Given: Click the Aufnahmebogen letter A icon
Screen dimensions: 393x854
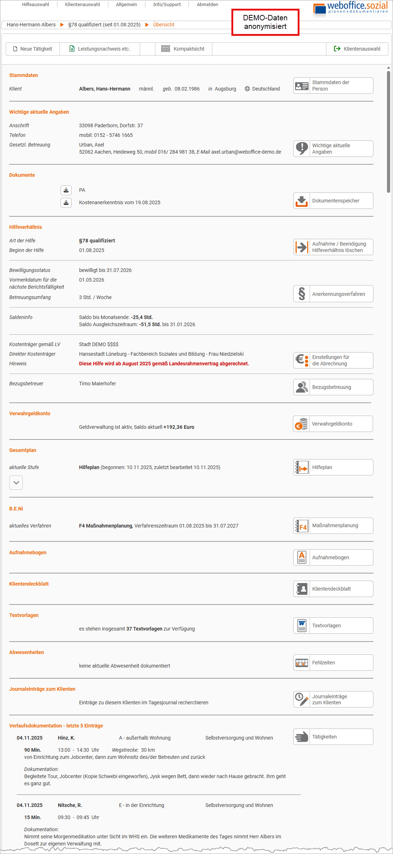Looking at the screenshot, I should pos(302,558).
